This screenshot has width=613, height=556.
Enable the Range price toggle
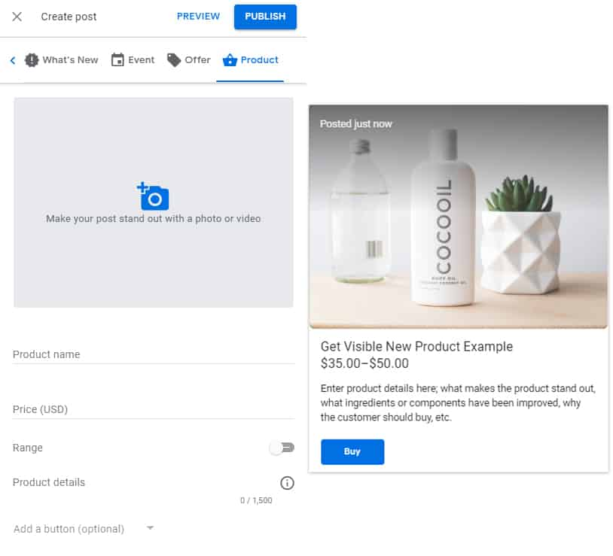282,448
